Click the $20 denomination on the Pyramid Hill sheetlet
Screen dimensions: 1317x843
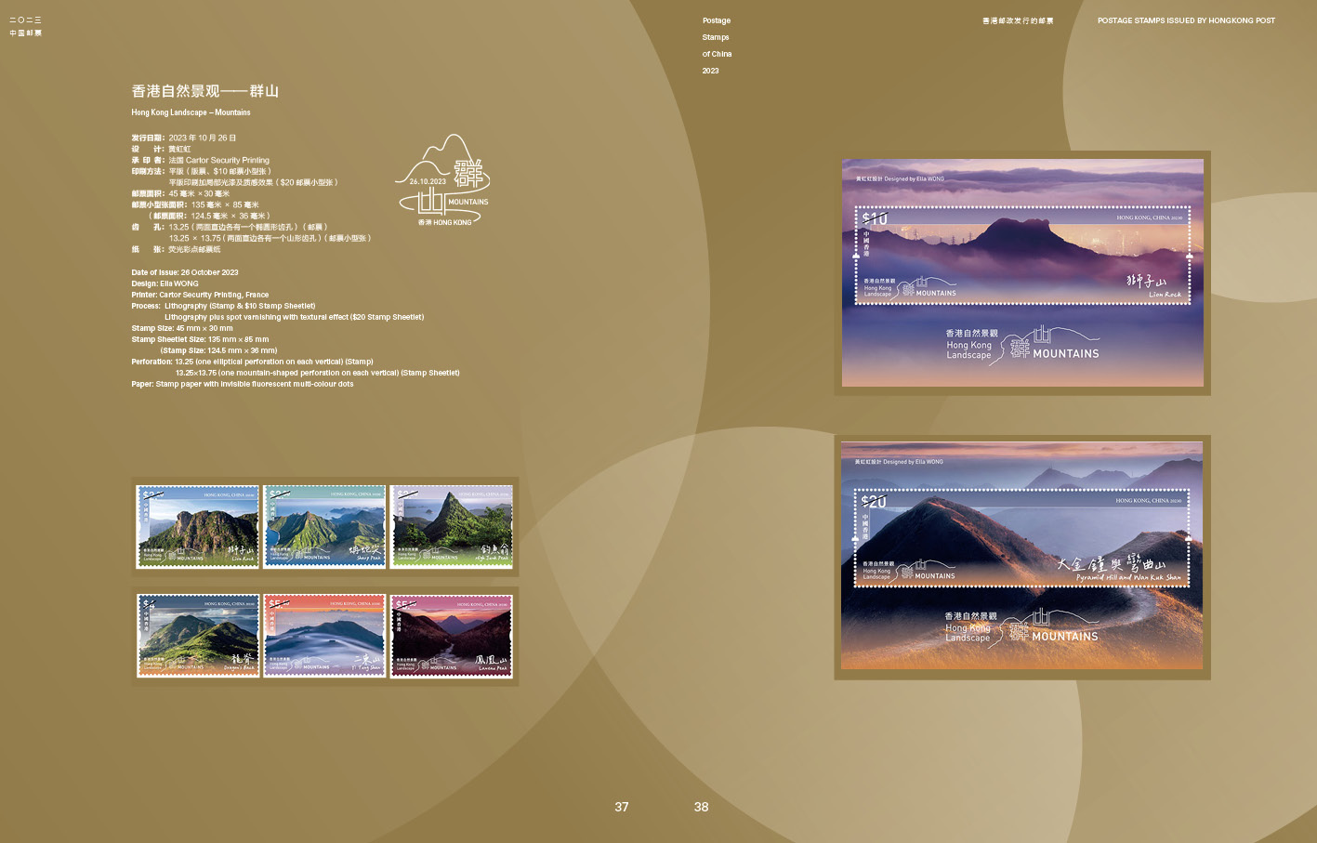click(x=874, y=502)
